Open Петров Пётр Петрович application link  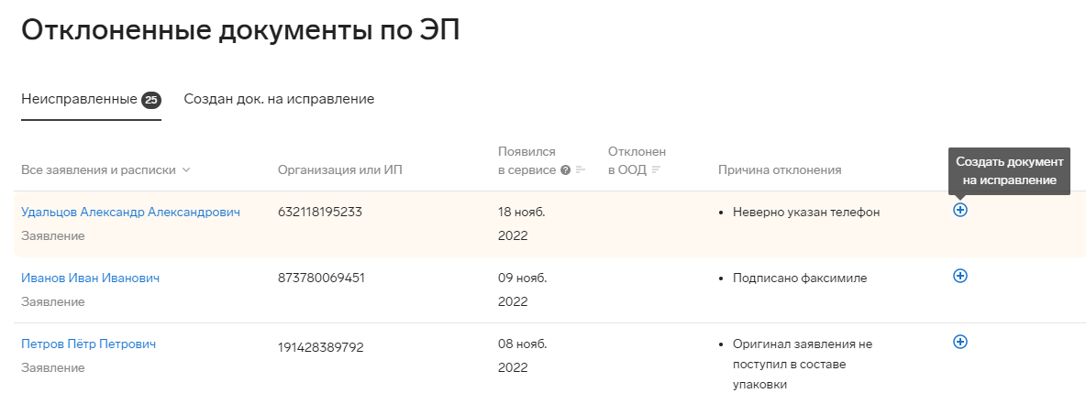coord(88,344)
